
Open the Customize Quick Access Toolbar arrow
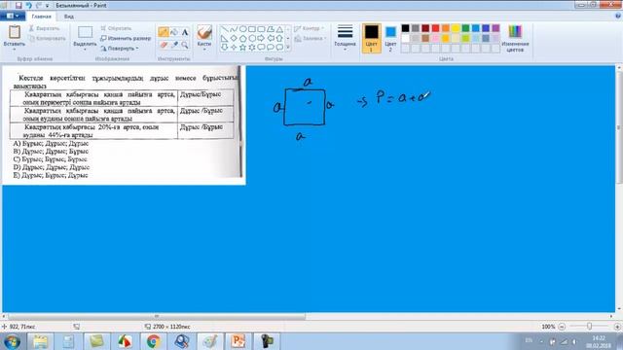(x=48, y=6)
